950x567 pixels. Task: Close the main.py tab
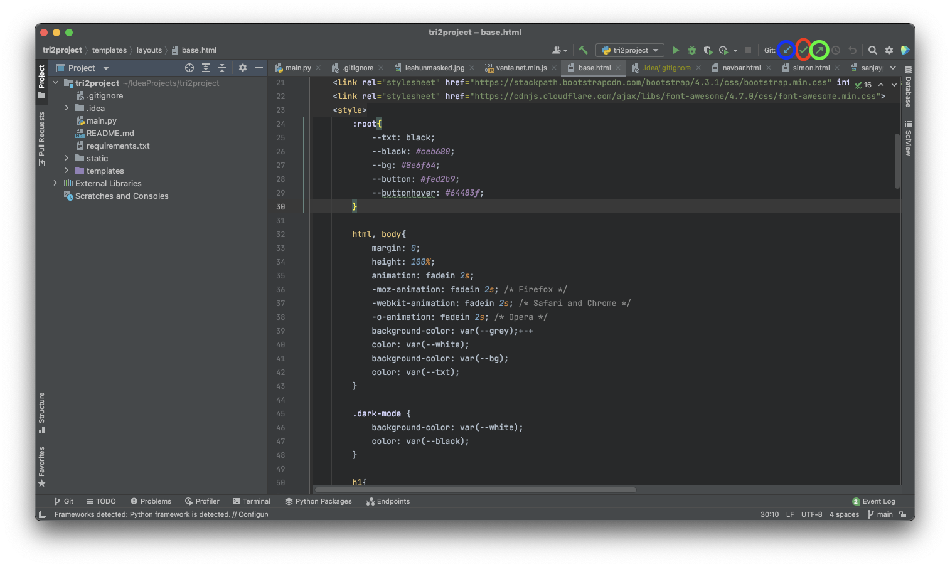[319, 68]
